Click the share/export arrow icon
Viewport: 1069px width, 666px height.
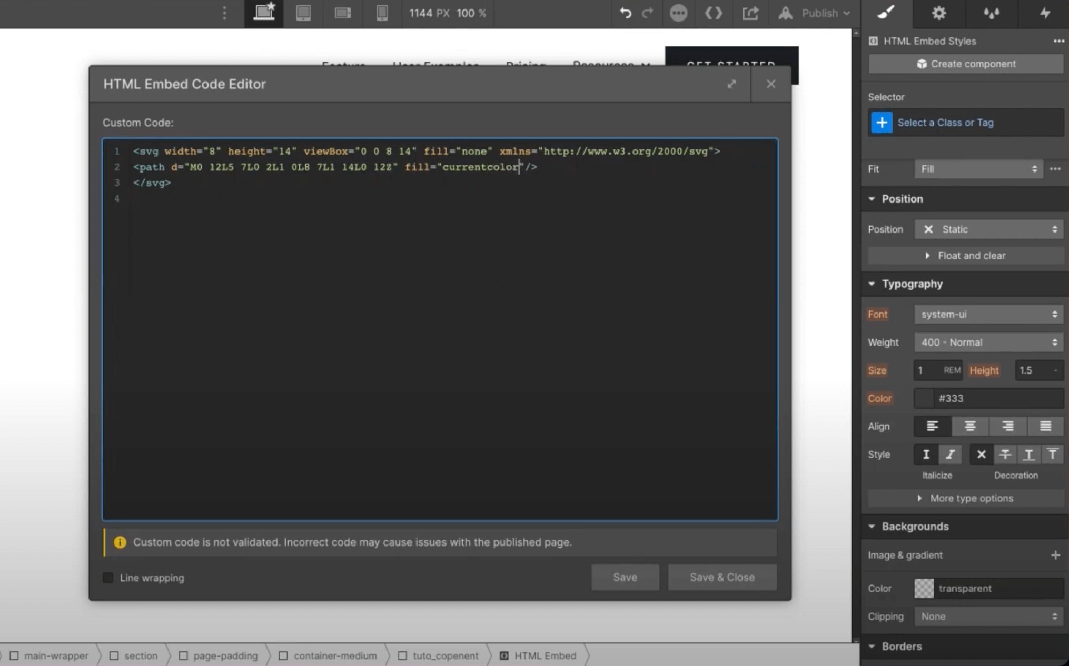click(x=750, y=13)
